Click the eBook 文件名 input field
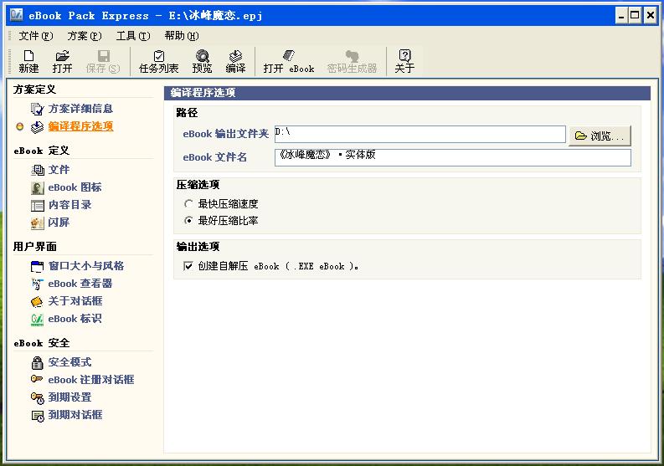 (453, 157)
